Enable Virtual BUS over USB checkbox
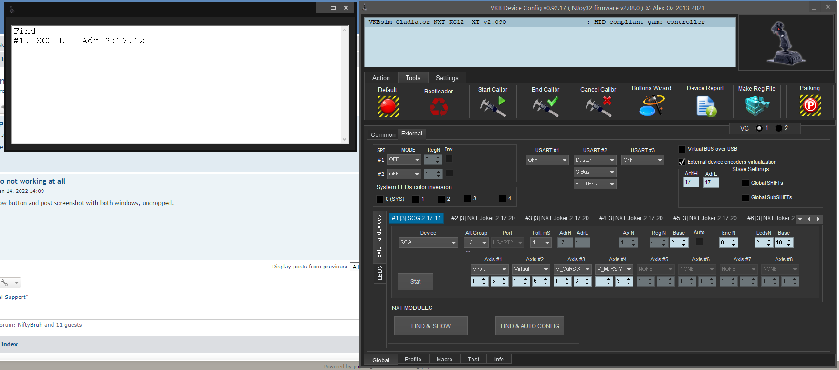This screenshot has height=370, width=839. point(682,149)
